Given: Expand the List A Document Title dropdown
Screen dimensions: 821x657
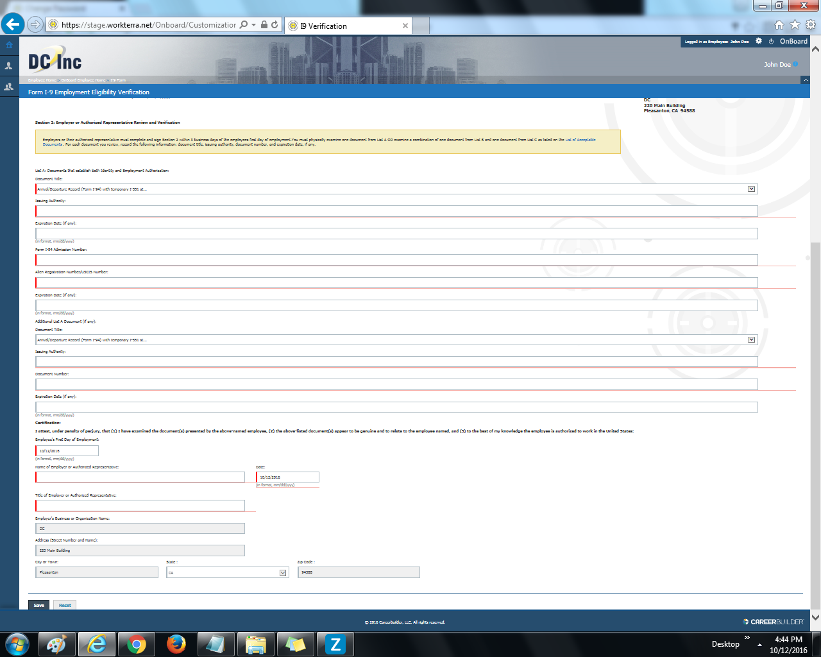Looking at the screenshot, I should click(x=752, y=189).
